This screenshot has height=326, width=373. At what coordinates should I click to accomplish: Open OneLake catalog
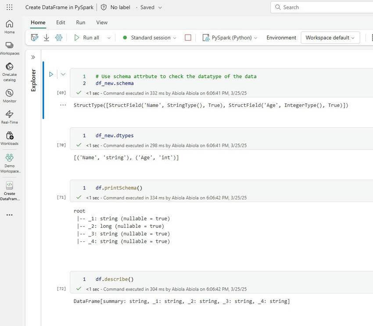coord(9,71)
